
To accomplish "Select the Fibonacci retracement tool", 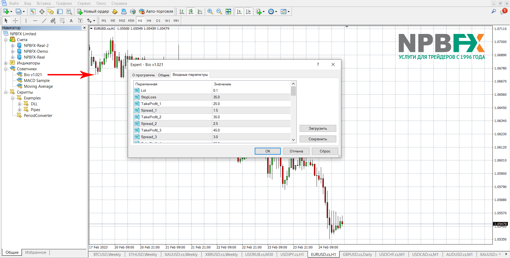I will tap(62, 20).
